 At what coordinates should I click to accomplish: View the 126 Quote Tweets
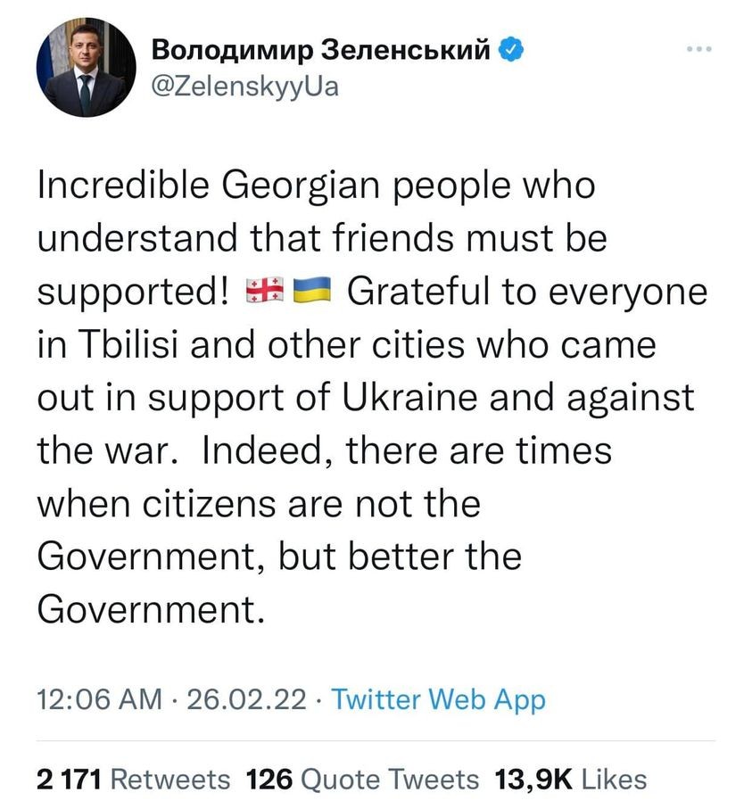pos(362,779)
